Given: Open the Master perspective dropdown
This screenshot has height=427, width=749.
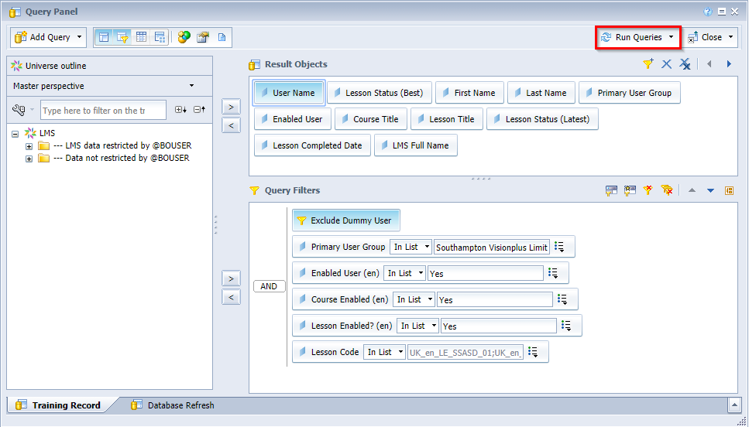Looking at the screenshot, I should tap(191, 86).
